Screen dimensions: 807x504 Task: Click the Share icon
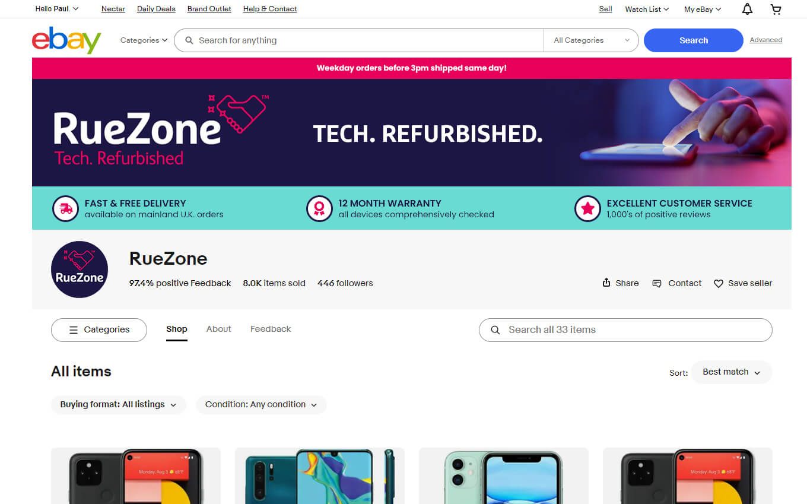606,283
